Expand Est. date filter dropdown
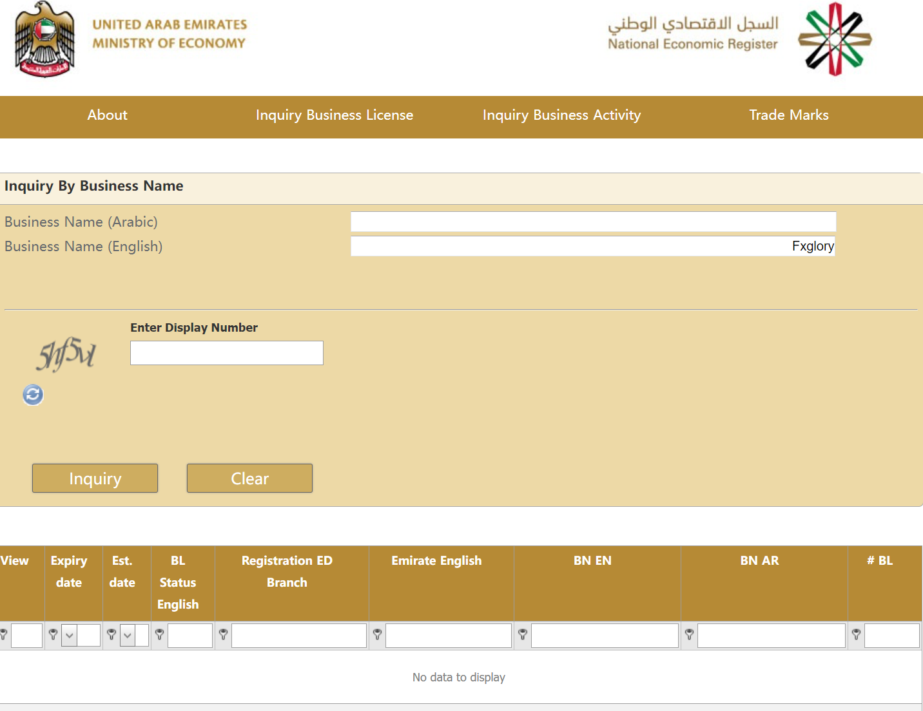 click(x=128, y=636)
